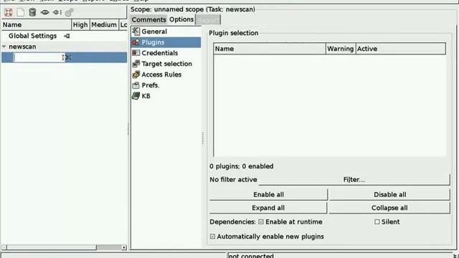Select the Plugins icon in the options list
The height and width of the screenshot is (258, 459).
[x=136, y=42]
